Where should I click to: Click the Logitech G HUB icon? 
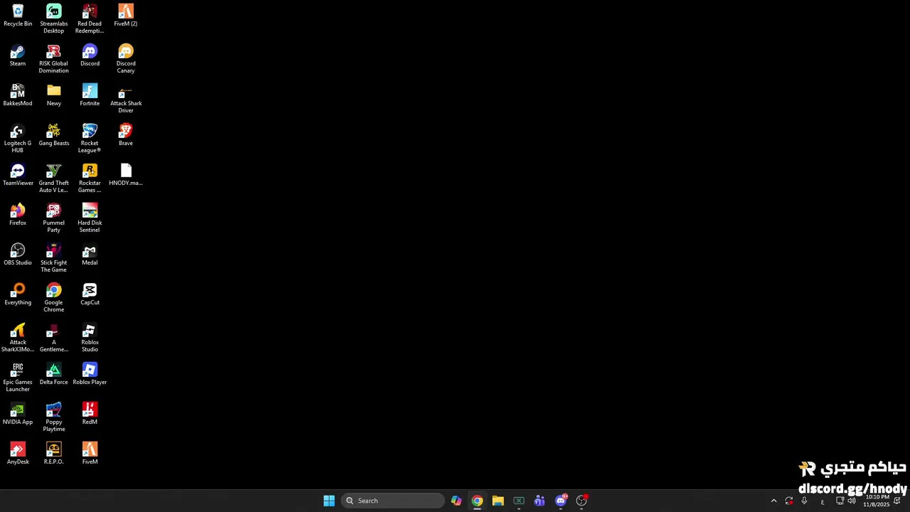pos(18,138)
